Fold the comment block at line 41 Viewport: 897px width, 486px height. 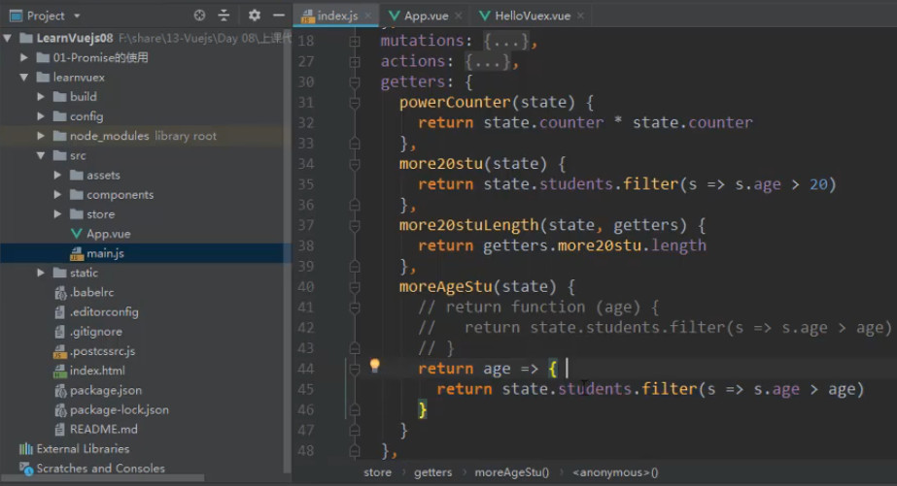click(355, 308)
